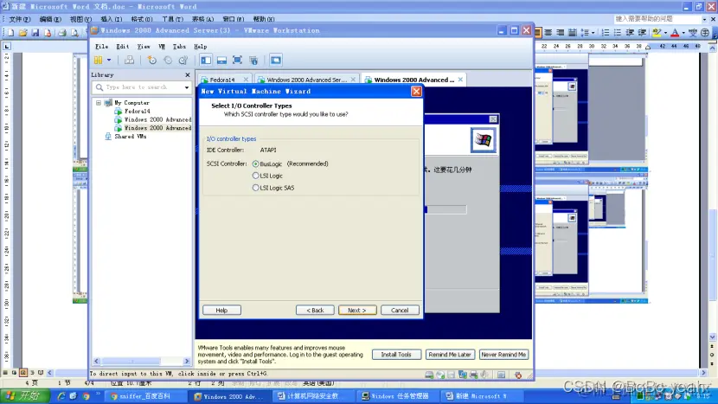Click the Help button in wizard
Viewport: 718px width, 404px height.
(x=221, y=310)
